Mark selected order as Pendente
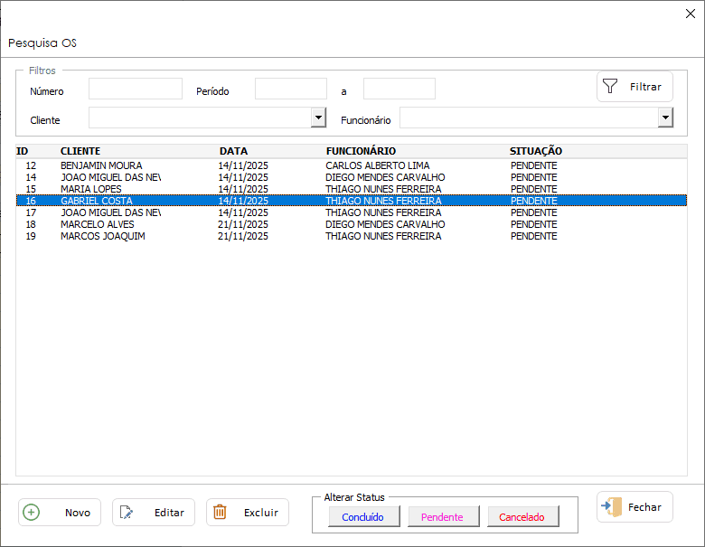The height and width of the screenshot is (547, 705). (x=442, y=517)
